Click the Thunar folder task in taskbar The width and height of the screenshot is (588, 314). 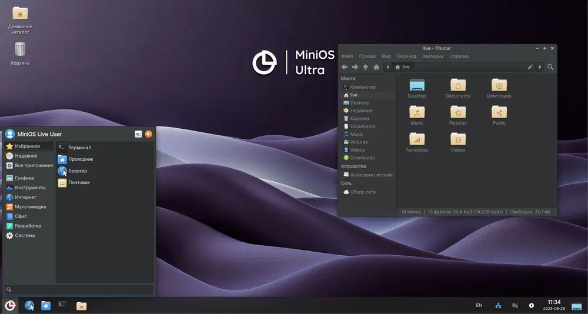(81, 306)
